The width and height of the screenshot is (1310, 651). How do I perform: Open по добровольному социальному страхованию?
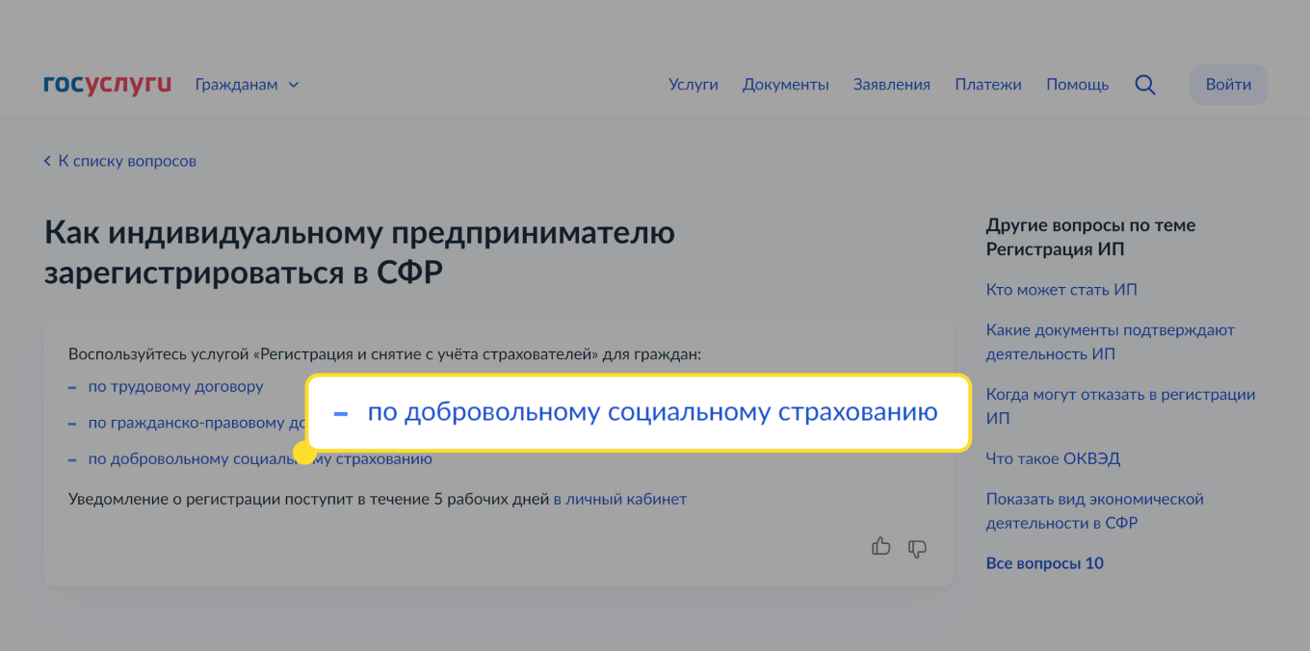pyautogui.click(x=260, y=458)
